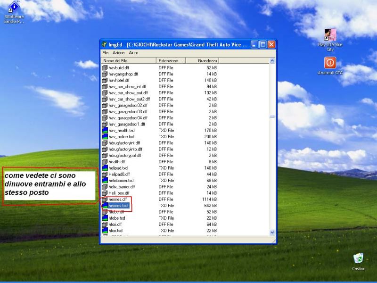Click scroll up arrow of file list

click(272, 61)
